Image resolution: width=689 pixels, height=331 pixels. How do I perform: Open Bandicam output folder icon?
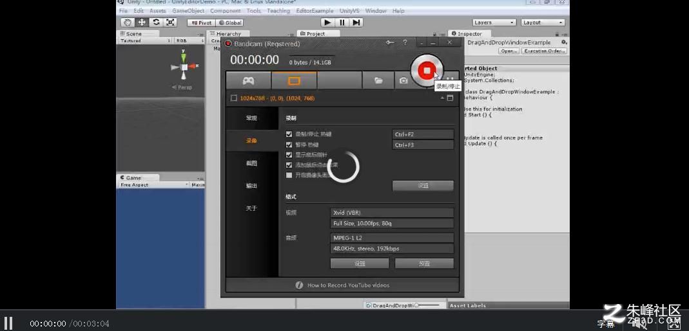click(x=378, y=81)
